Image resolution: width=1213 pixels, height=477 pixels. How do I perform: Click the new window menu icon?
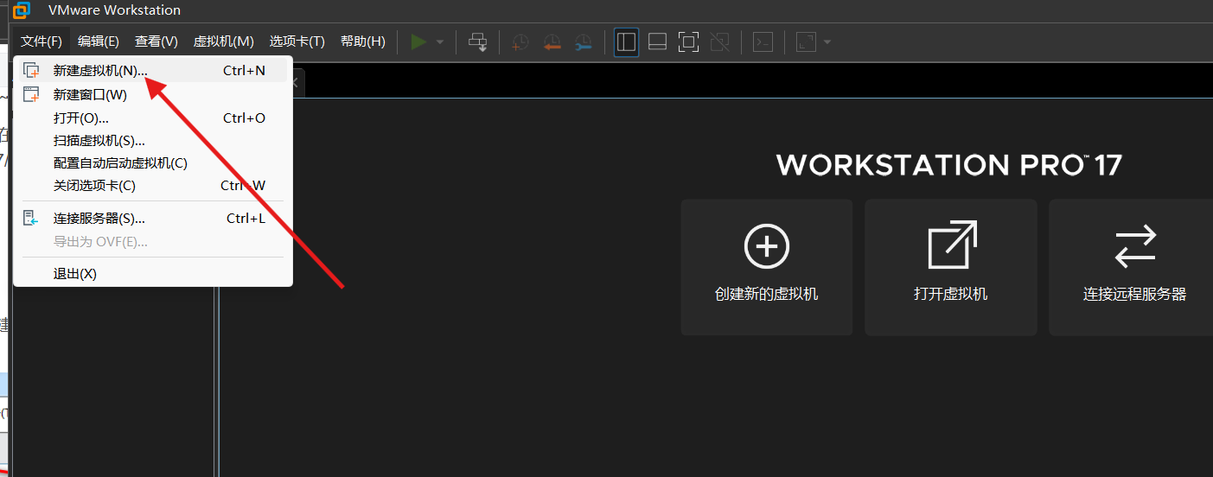pyautogui.click(x=31, y=95)
